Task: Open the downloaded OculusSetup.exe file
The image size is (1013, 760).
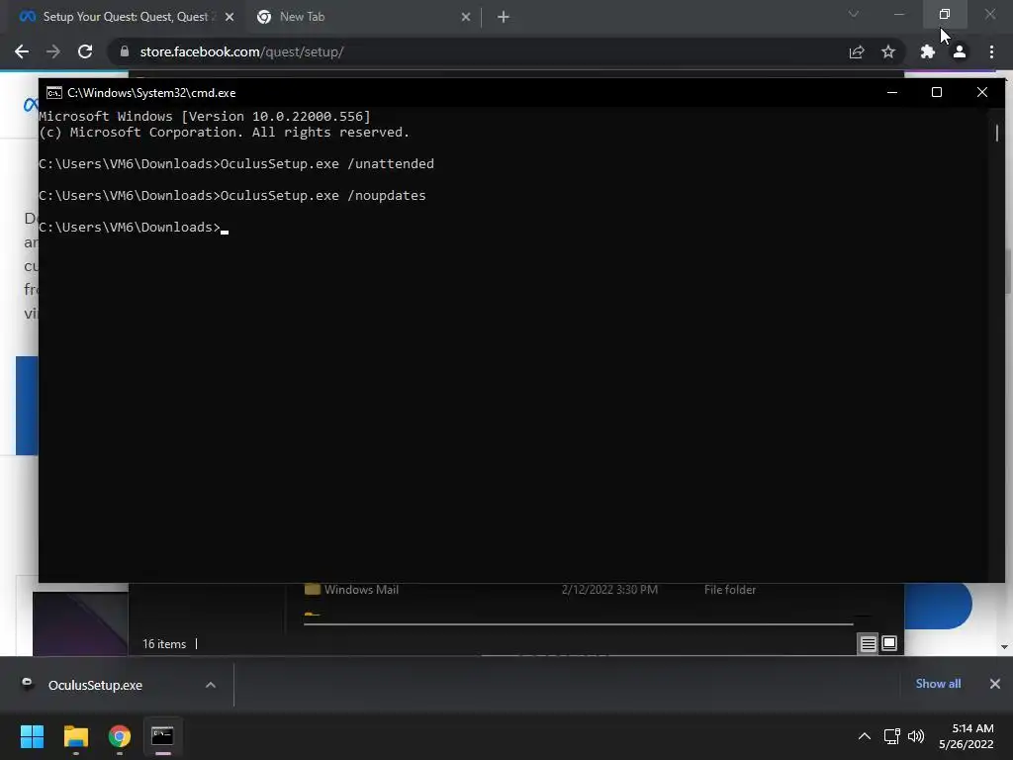Action: point(95,685)
